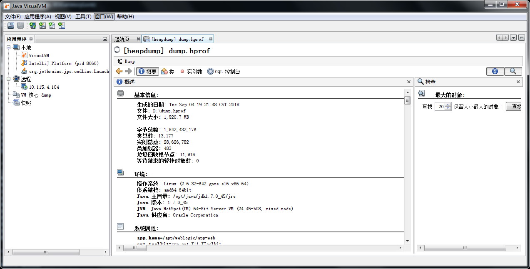The width and height of the screenshot is (530, 269).
Task: Click the 系统属性 section icon
Action: [120, 227]
